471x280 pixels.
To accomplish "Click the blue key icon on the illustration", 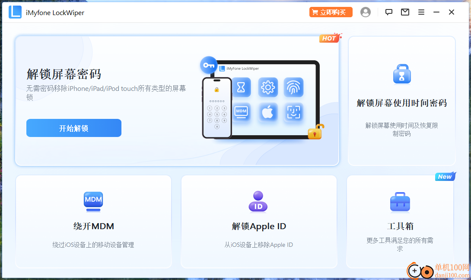I will pyautogui.click(x=209, y=65).
